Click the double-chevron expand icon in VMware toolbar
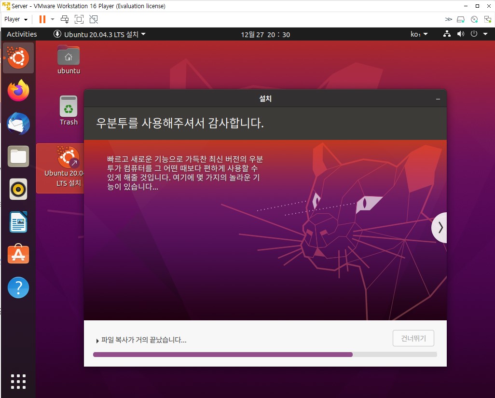 pos(448,19)
